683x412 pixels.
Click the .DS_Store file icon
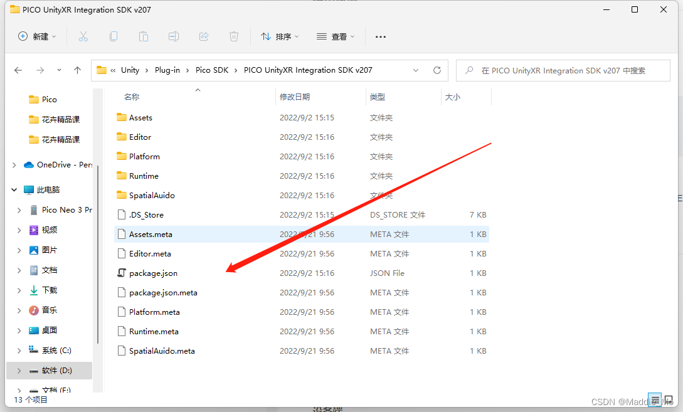122,214
